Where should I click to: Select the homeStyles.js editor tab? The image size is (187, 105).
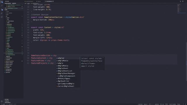pyautogui.click(x=49, y=1)
